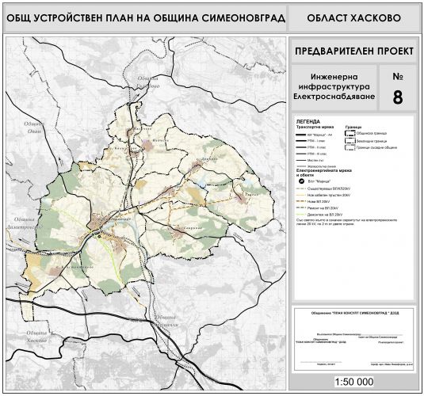This screenshot has width=424, height=396.
Task: Click the Община Опан label on the map
Action: 34,128
